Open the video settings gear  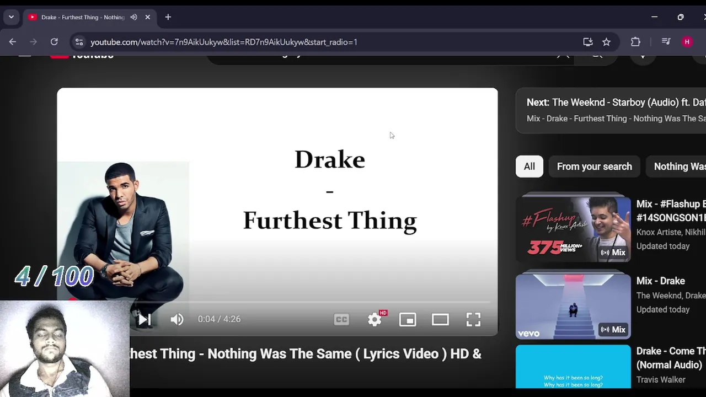(x=375, y=319)
